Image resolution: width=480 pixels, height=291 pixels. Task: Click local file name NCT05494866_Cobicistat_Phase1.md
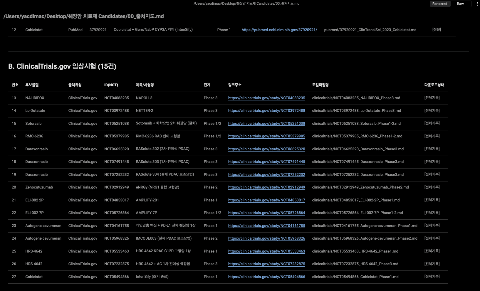pos(355,277)
